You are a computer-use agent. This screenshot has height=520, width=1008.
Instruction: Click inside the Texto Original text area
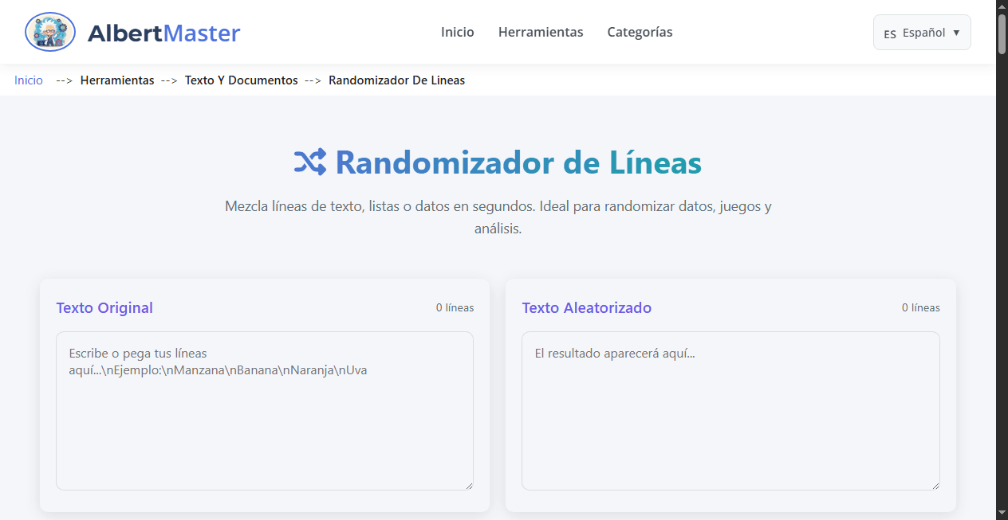tap(264, 411)
